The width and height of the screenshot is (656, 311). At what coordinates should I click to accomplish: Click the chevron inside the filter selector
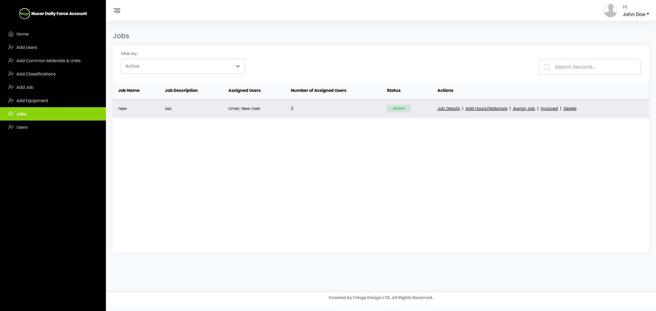(238, 66)
